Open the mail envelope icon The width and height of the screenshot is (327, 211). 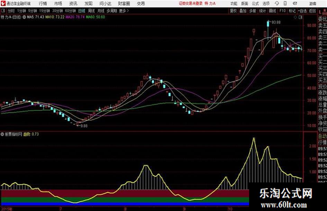[295, 3]
